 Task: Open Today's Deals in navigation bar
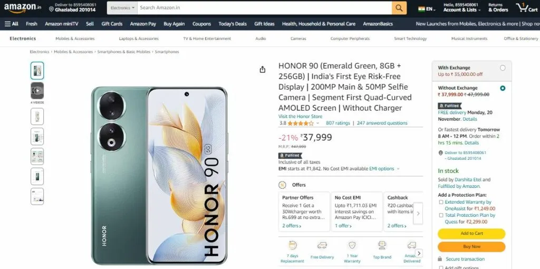233,24
